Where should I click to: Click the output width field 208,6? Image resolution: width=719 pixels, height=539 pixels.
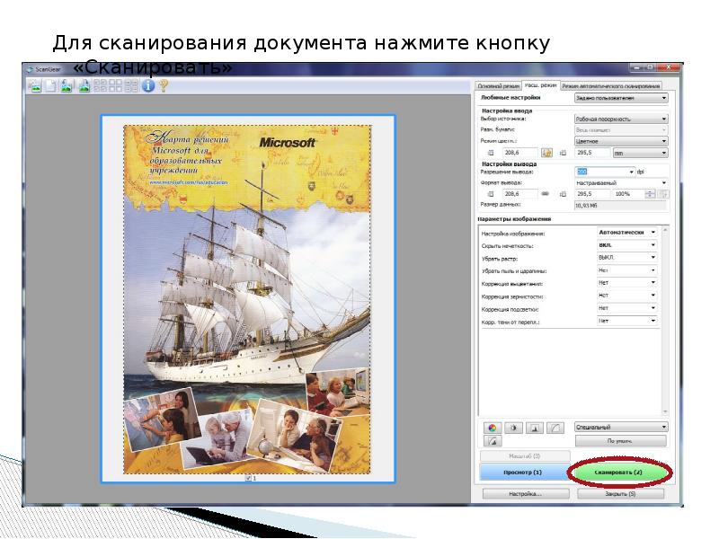[x=520, y=194]
